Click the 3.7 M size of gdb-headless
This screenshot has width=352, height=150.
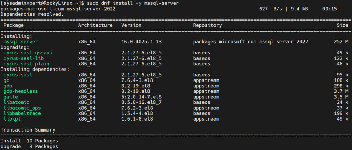(341, 91)
